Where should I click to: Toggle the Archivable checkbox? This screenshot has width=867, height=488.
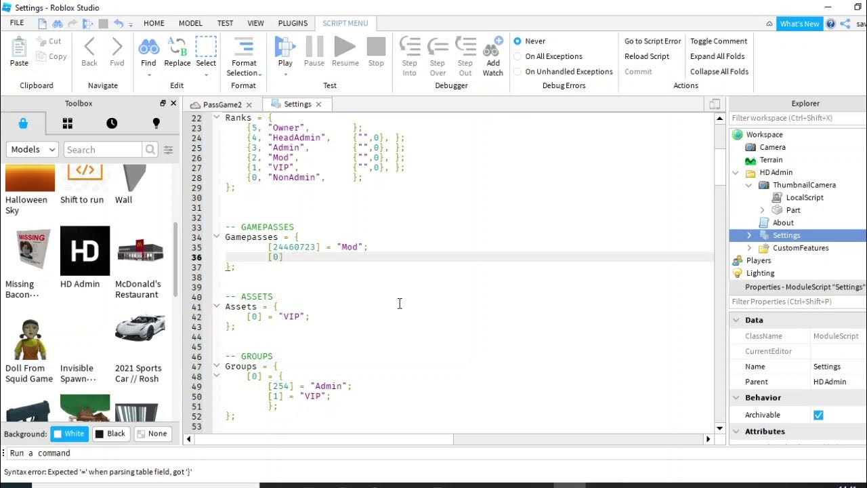818,415
